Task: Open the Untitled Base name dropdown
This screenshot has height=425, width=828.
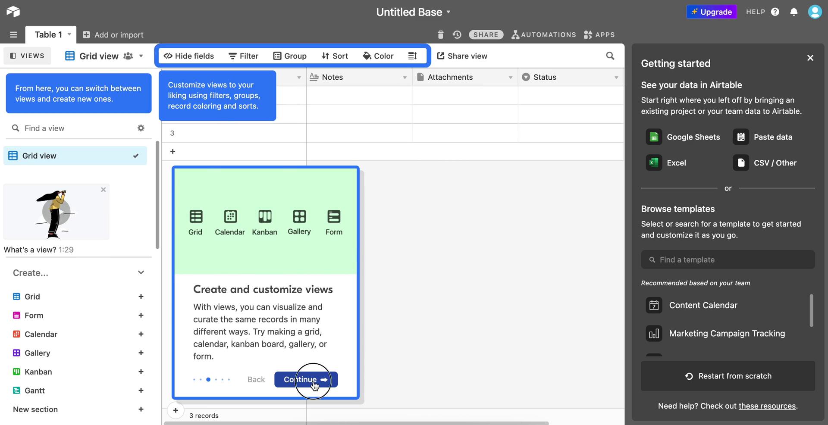Action: tap(448, 12)
